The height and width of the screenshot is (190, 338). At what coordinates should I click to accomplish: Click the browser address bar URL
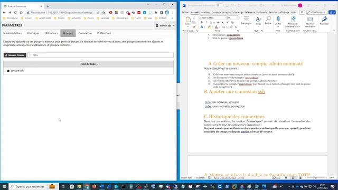(71, 13)
